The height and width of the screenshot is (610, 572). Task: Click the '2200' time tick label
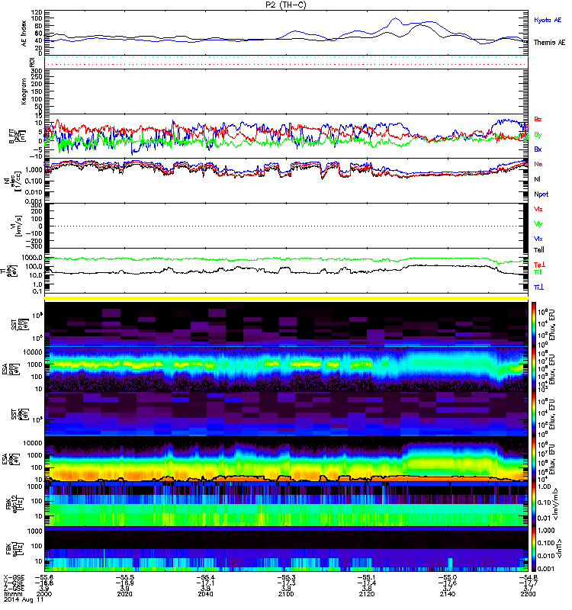point(528,594)
